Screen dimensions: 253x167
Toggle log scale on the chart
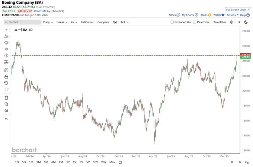[x=247, y=162]
